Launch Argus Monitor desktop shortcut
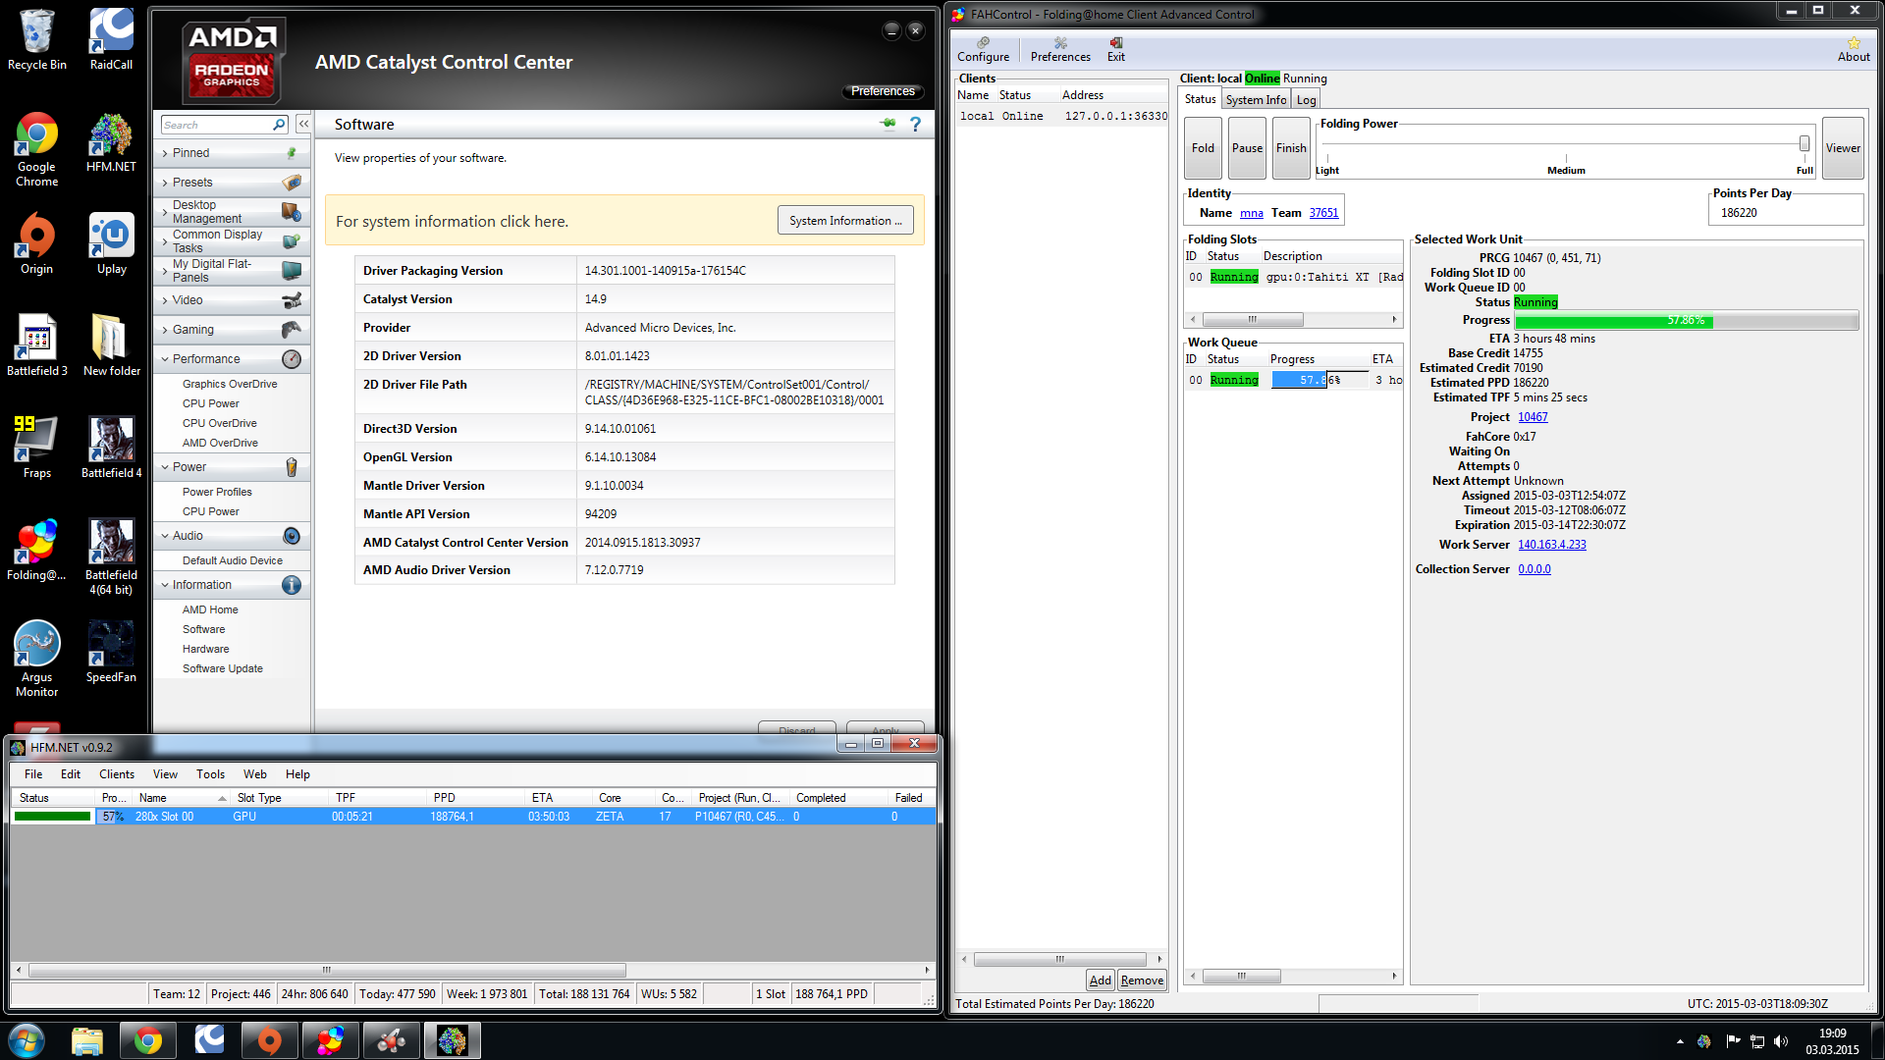The image size is (1885, 1060). (36, 659)
